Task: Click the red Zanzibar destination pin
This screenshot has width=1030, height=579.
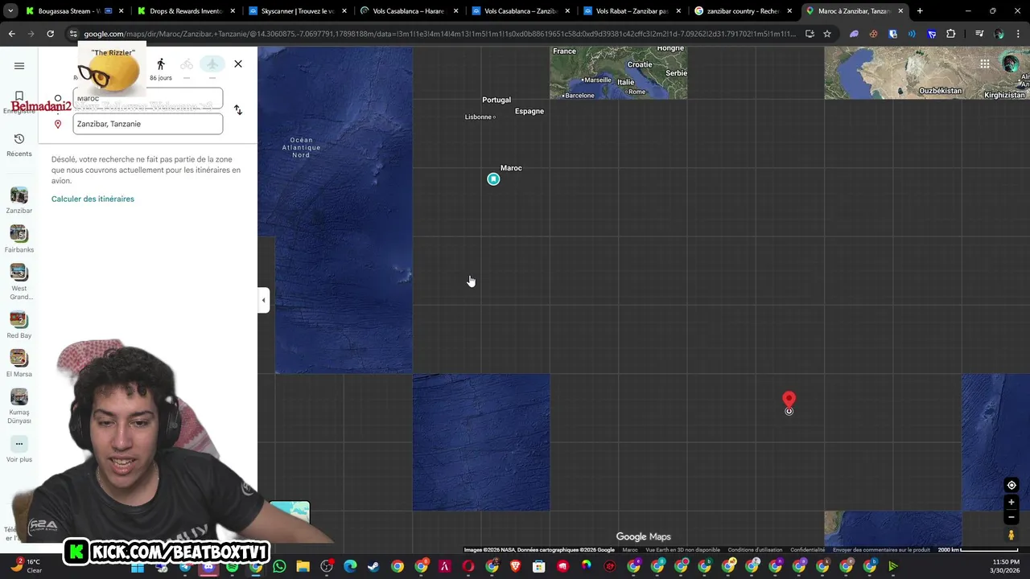Action: [x=789, y=400]
